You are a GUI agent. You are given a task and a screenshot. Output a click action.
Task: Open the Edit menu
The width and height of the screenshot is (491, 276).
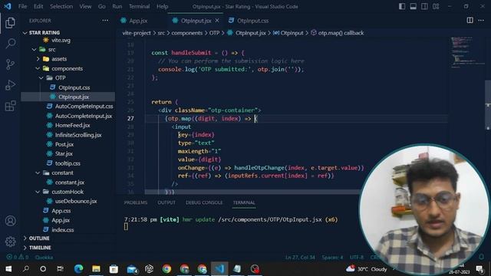(x=38, y=6)
